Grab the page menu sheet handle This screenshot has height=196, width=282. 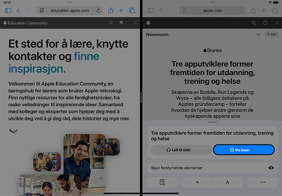(x=213, y=122)
